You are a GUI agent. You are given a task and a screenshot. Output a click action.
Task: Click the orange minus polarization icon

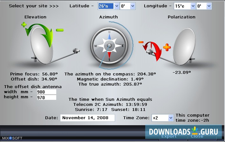coord(141,42)
